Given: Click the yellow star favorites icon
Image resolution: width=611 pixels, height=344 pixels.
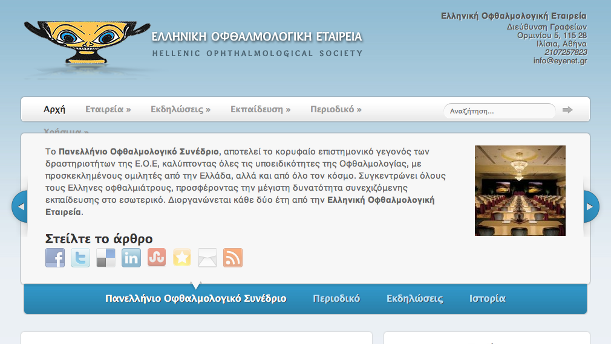Looking at the screenshot, I should tap(182, 258).
